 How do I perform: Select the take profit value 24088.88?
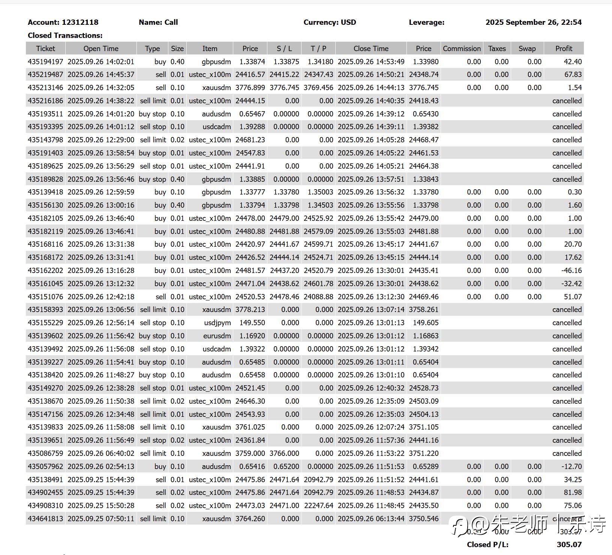(x=318, y=297)
